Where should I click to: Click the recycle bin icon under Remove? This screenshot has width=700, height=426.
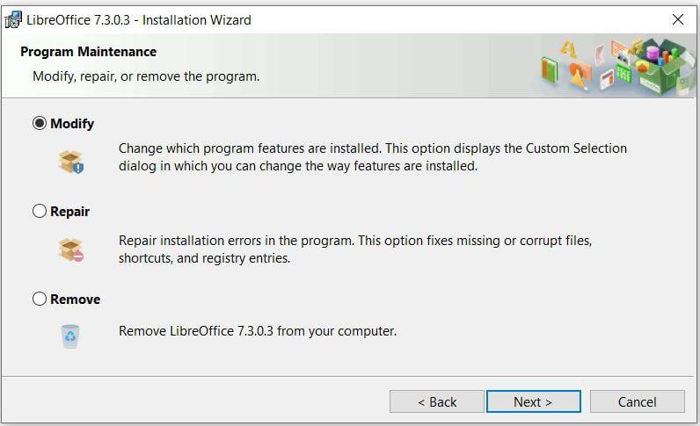coord(70,336)
